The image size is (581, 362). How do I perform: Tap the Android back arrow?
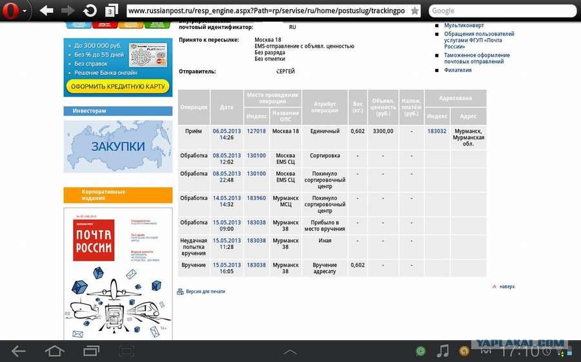pos(18,350)
